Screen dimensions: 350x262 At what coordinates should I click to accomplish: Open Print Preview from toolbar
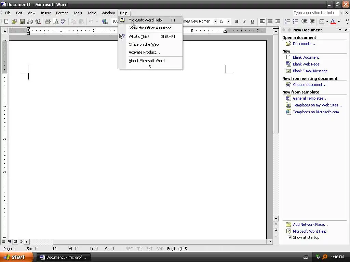55,21
